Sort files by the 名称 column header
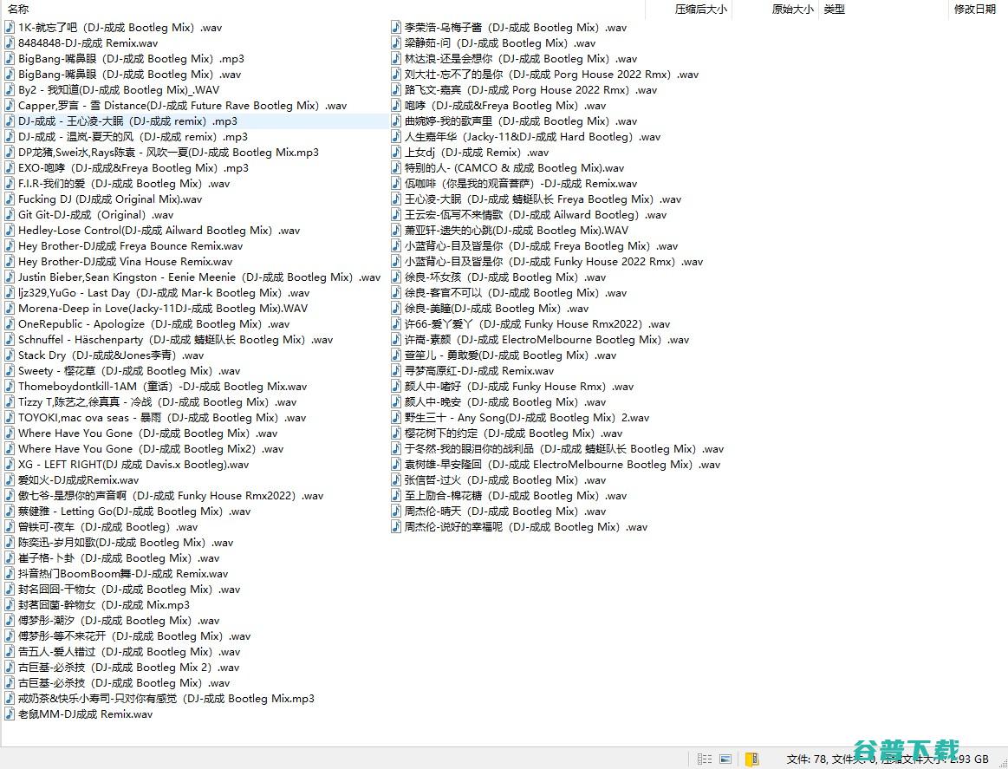 click(18, 9)
